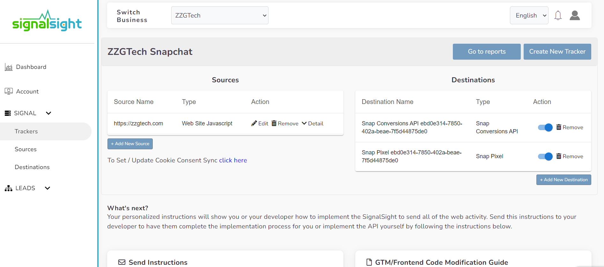Image resolution: width=604 pixels, height=267 pixels.
Task: Click the SIGNAL menu label
Action: coord(25,113)
